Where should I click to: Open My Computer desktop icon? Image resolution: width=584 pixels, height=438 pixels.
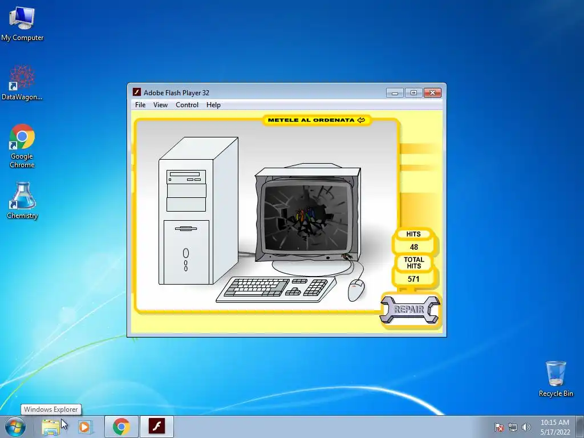click(22, 24)
